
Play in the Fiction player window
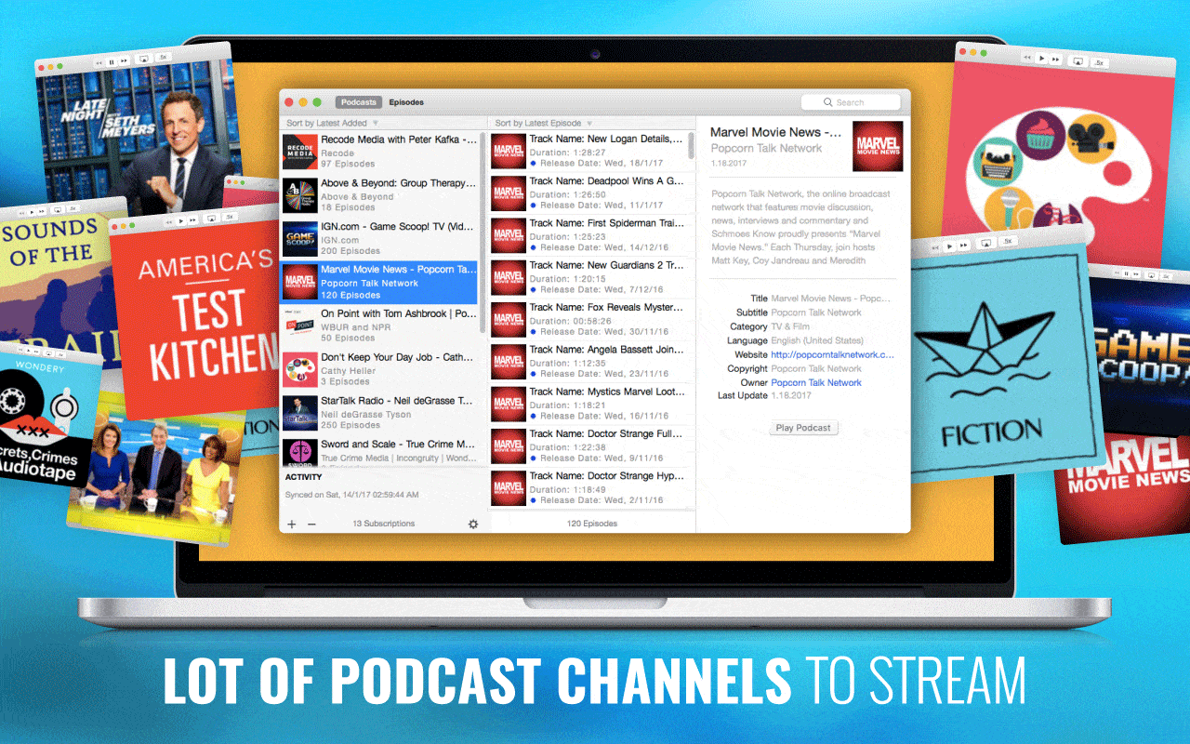click(950, 246)
